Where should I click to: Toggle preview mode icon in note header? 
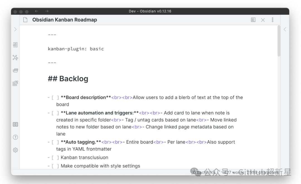pos(253,20)
